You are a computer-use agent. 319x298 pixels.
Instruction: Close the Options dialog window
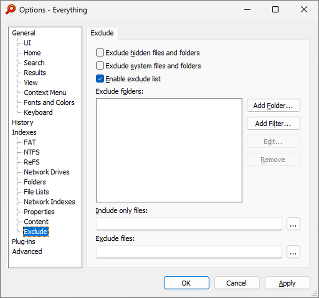coord(304,10)
